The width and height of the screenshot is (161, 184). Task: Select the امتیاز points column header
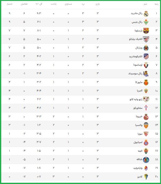pyautogui.click(x=9, y=4)
